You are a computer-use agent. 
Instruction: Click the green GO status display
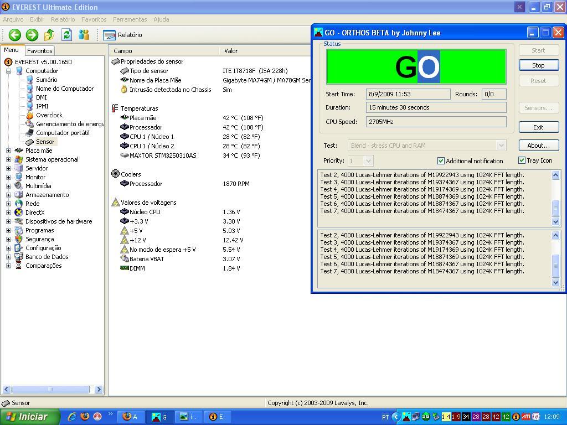[416, 67]
